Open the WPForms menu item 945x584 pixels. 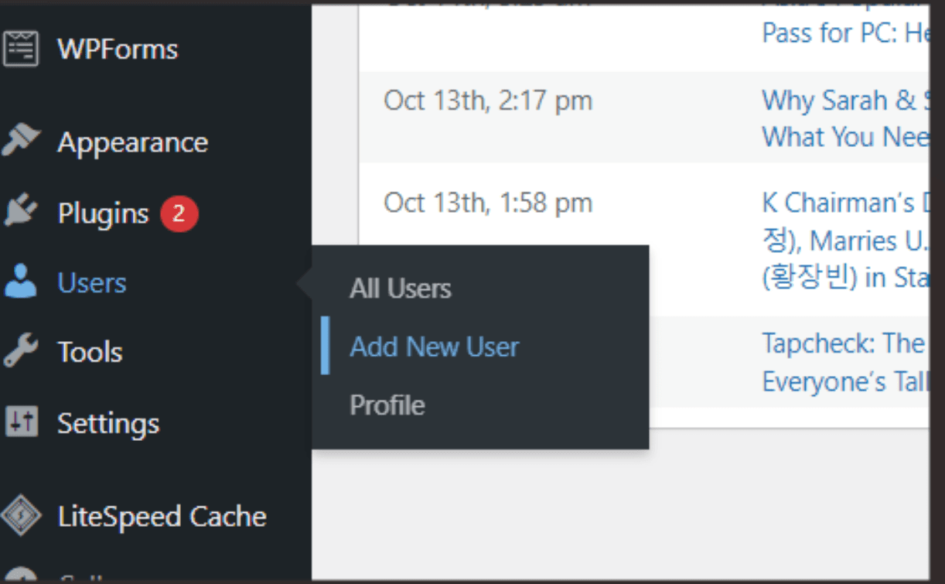point(117,47)
